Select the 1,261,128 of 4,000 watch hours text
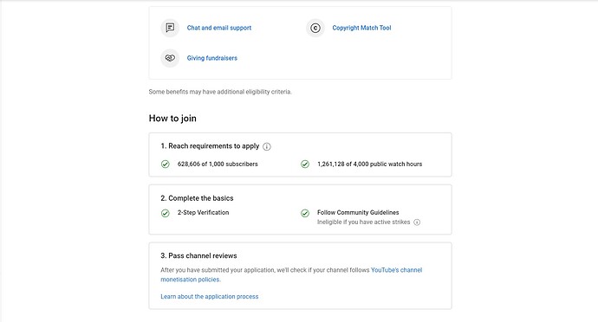This screenshot has height=322, width=598. (x=369, y=164)
